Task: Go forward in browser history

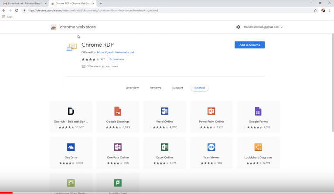Action: click(x=10, y=10)
